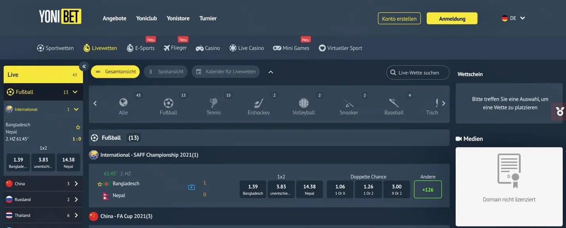
Task: Collapse the left sidebar with double-chevron
Action: tap(84, 66)
